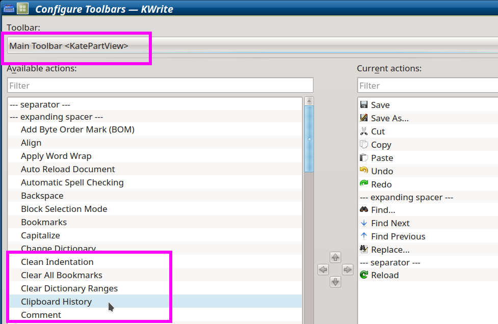Image resolution: width=498 pixels, height=324 pixels.
Task: Select 'Automatic Spell Checking' action
Action: tap(155, 182)
